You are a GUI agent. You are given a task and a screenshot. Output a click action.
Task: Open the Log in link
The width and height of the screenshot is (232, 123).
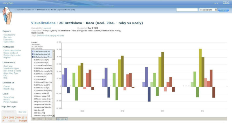click(x=216, y=3)
